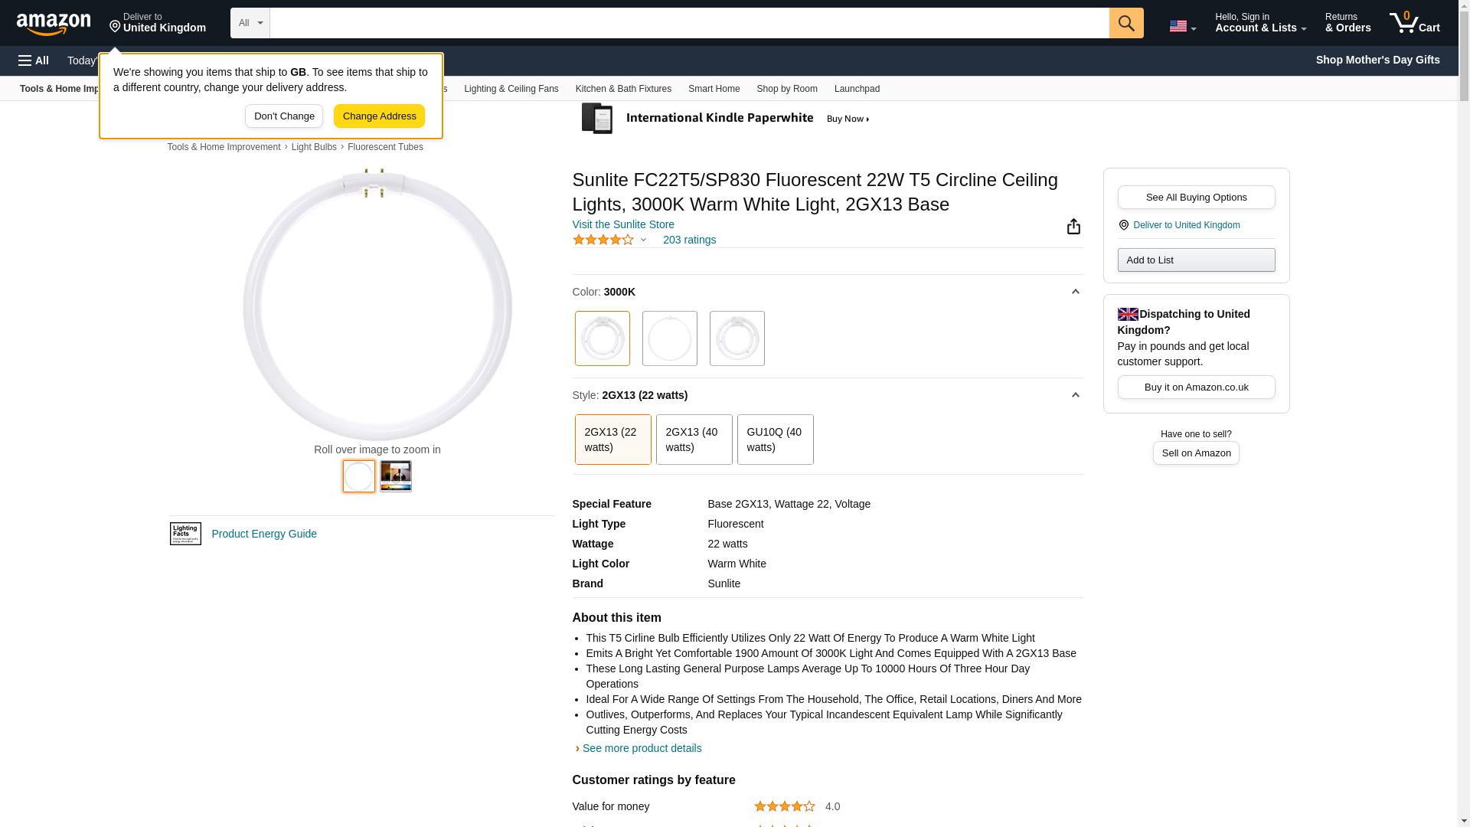Click the Change Address button
The height and width of the screenshot is (827, 1470).
tap(379, 116)
